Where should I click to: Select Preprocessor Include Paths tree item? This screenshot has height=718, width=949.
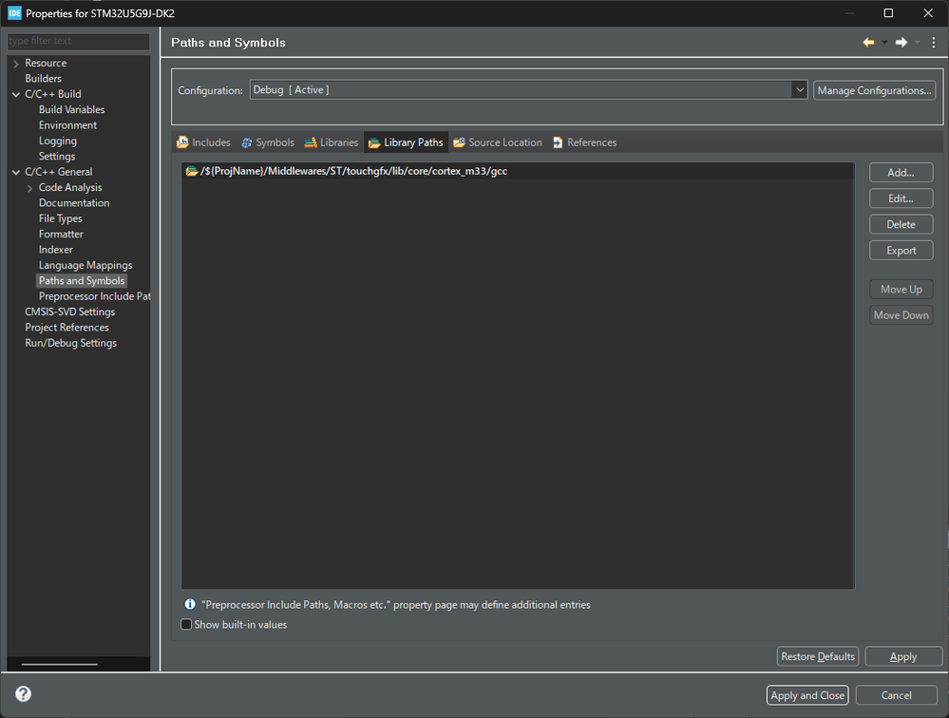(94, 296)
